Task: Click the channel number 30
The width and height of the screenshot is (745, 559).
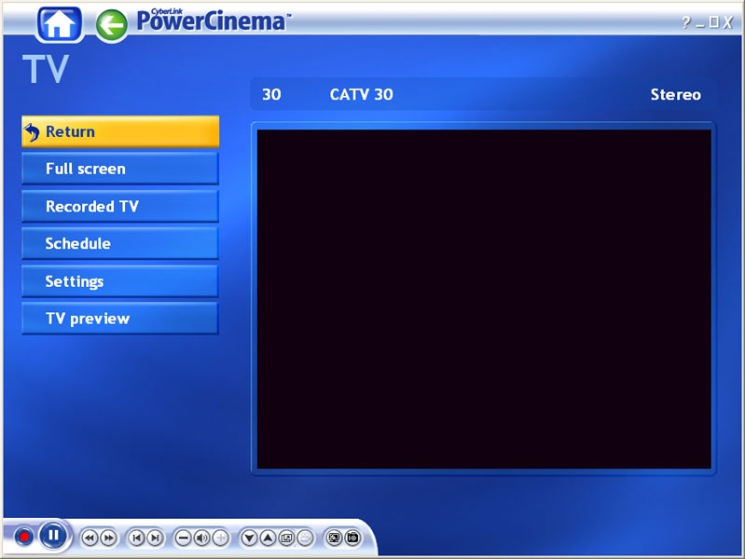Action: 271,94
